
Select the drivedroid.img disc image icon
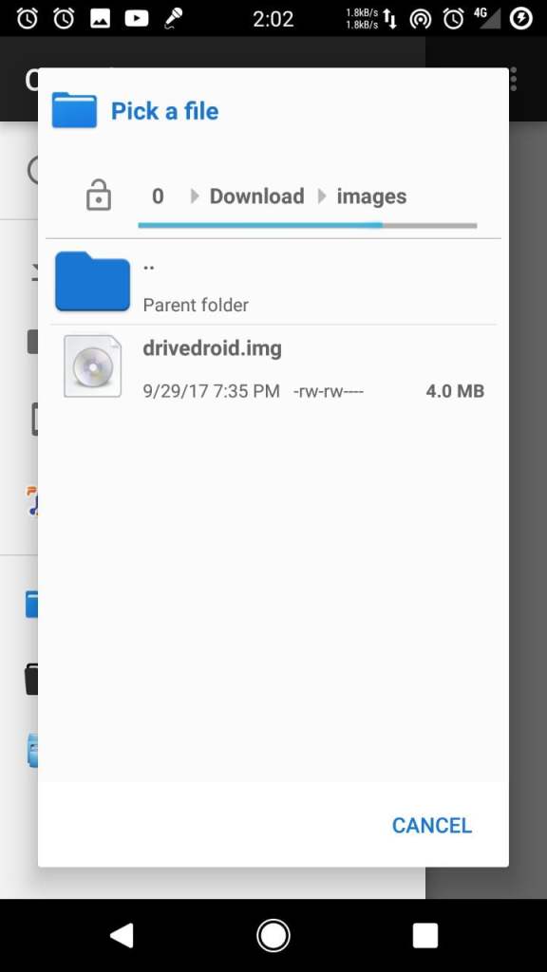(92, 365)
